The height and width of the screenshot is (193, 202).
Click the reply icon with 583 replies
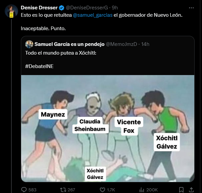(24, 189)
